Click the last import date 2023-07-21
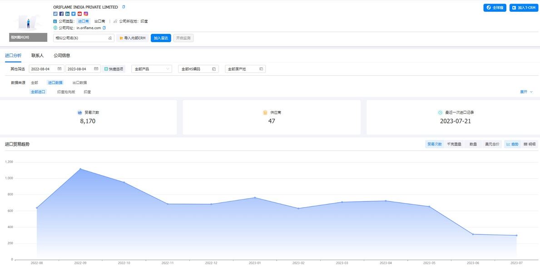This screenshot has width=540, height=267. [x=455, y=121]
